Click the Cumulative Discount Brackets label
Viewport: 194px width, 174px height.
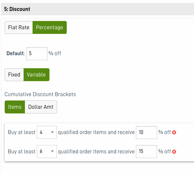click(x=40, y=94)
